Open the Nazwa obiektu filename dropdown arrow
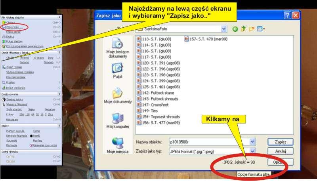Viewport: 317px width, 181px height. pyautogui.click(x=252, y=141)
